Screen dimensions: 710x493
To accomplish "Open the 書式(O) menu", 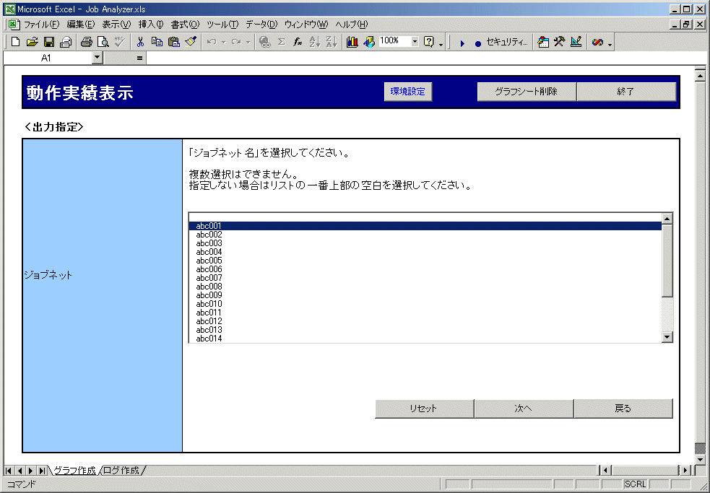I will point(185,25).
